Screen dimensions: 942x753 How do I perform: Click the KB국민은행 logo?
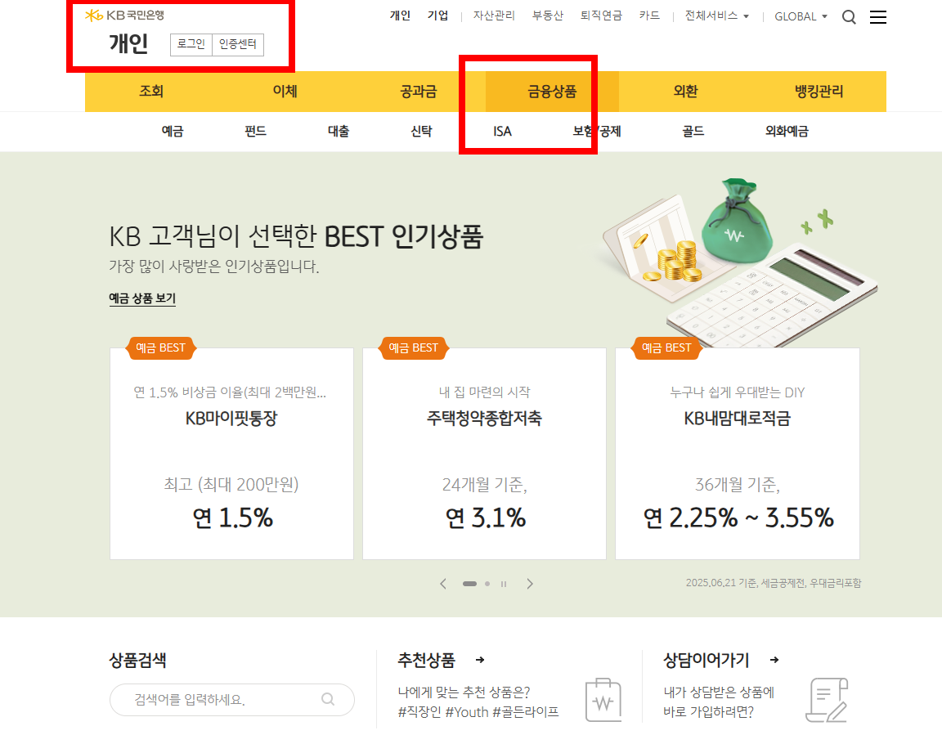click(124, 16)
